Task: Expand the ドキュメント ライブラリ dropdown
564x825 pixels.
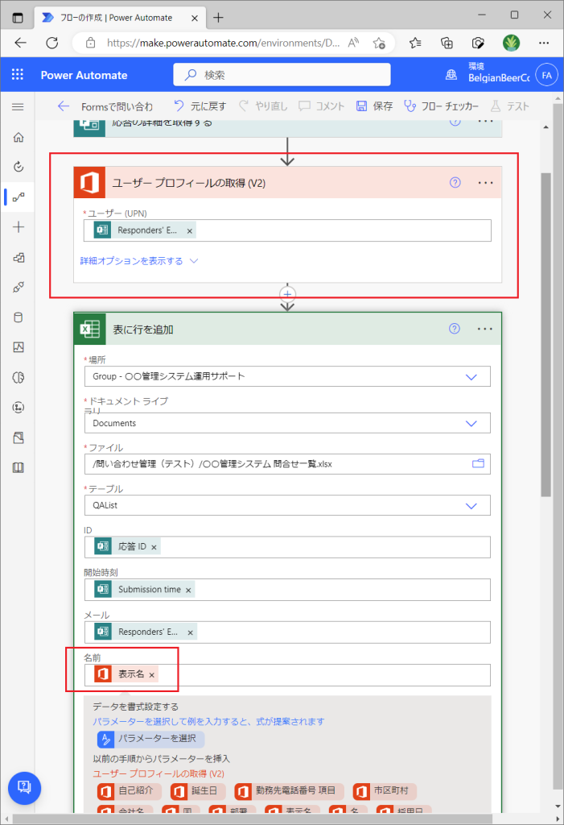Action: click(x=471, y=424)
